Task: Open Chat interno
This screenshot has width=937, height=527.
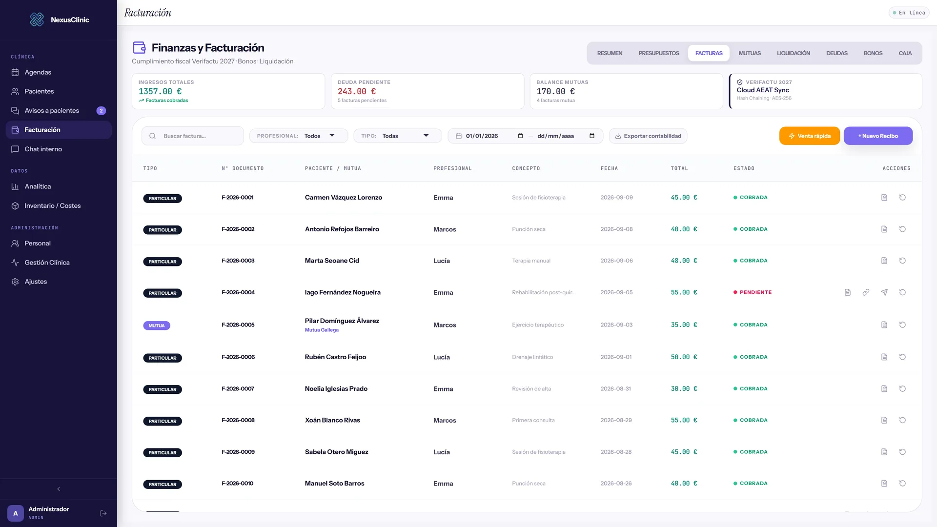Action: pyautogui.click(x=59, y=149)
